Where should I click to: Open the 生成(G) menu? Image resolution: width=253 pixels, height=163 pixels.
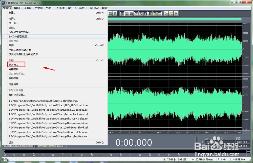point(50,8)
